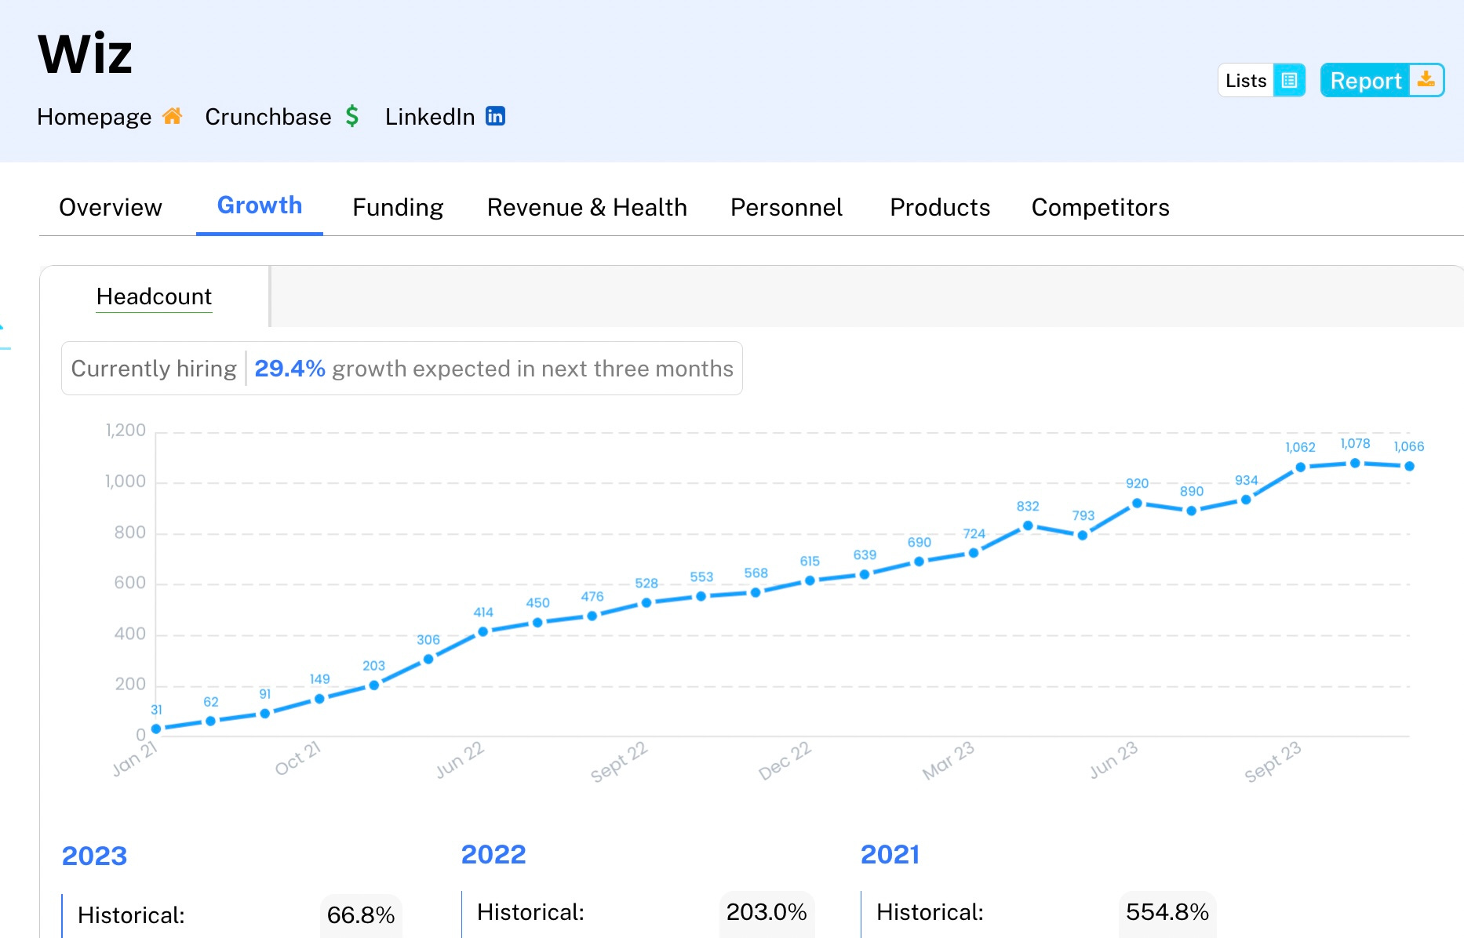Click the 2021 year heading
The width and height of the screenshot is (1464, 938).
pyautogui.click(x=890, y=854)
